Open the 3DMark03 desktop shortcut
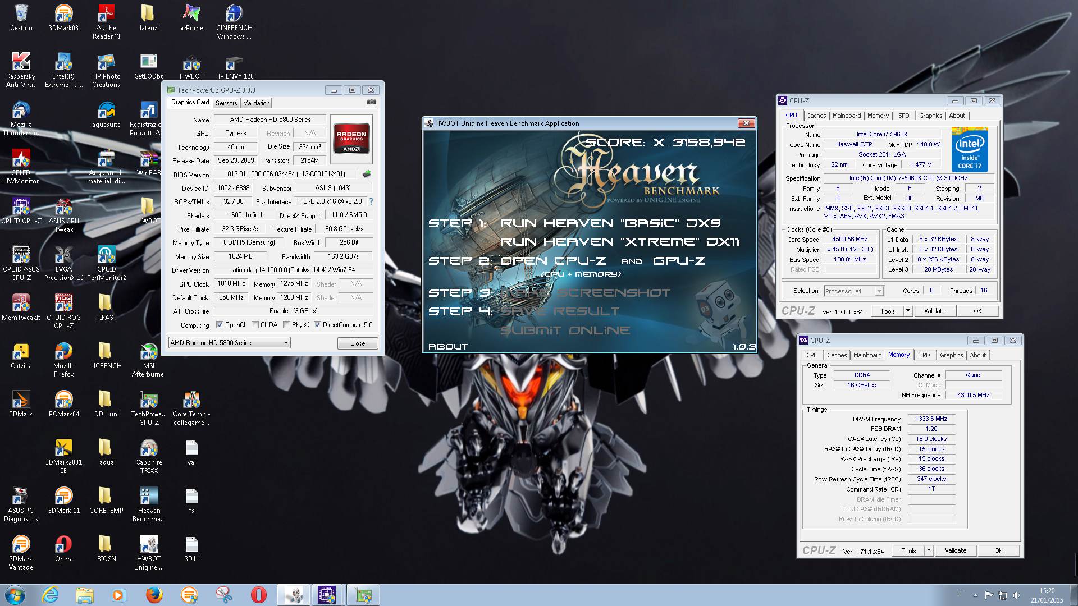1078x606 pixels. [x=63, y=18]
